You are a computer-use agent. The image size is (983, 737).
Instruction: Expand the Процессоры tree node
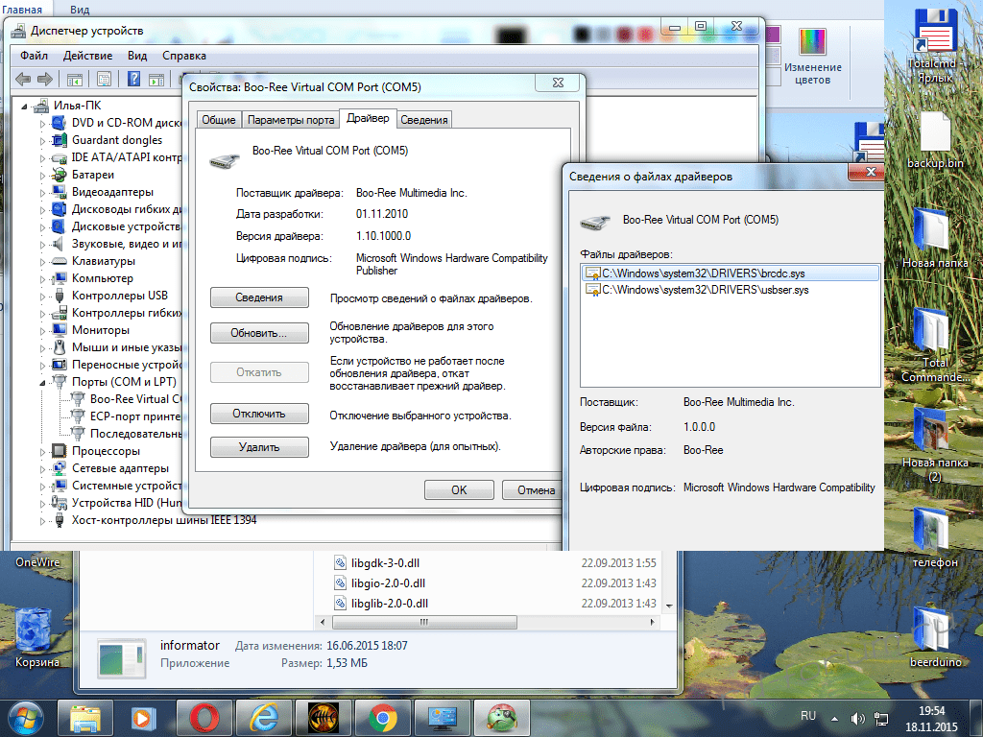tap(42, 451)
